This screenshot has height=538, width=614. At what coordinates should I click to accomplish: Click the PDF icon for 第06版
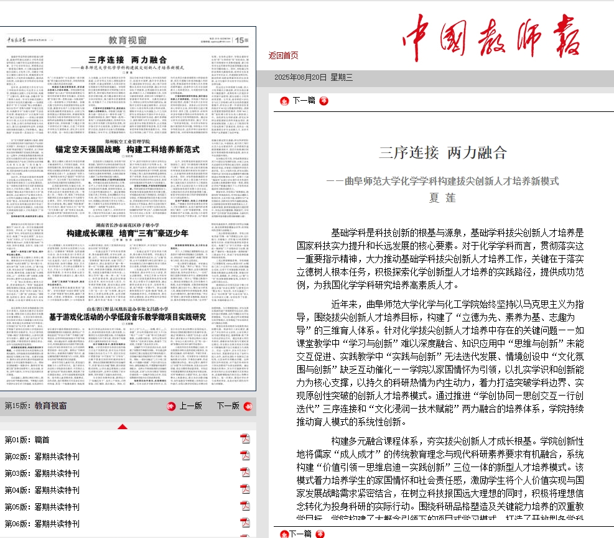click(245, 524)
